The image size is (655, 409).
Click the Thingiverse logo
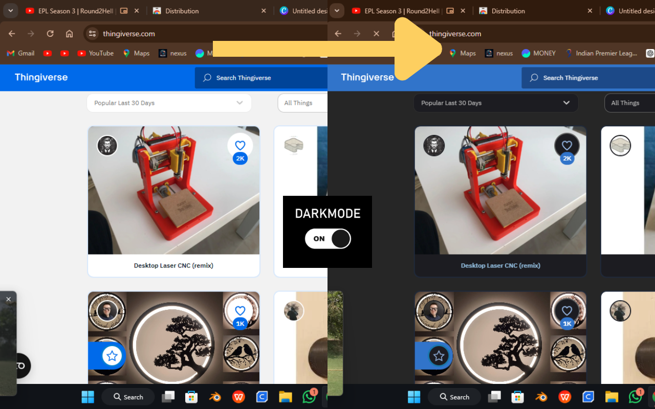(x=41, y=77)
